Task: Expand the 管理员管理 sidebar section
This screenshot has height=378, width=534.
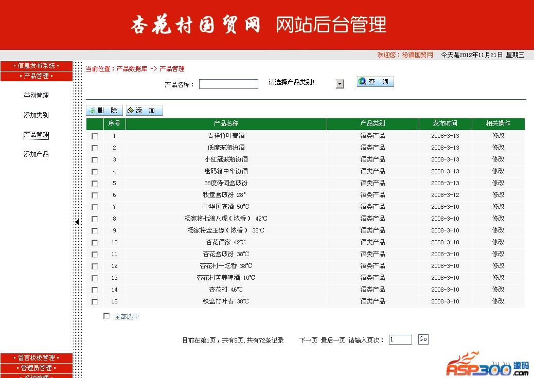Action: coord(36,368)
